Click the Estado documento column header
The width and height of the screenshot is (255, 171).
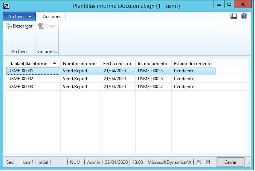pos(194,64)
